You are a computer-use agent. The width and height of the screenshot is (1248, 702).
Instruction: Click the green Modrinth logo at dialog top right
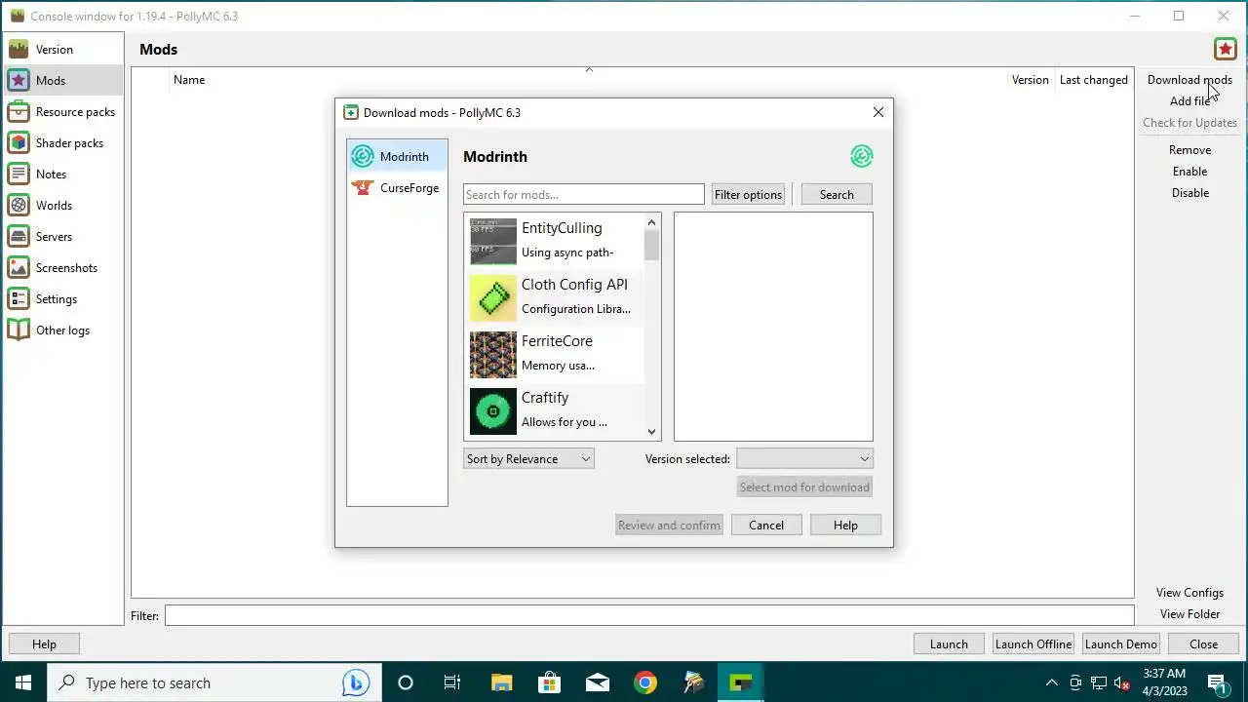861,156
